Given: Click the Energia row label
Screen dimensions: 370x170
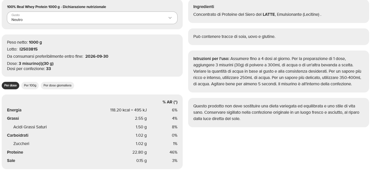Looking at the screenshot, I should (x=14, y=110).
